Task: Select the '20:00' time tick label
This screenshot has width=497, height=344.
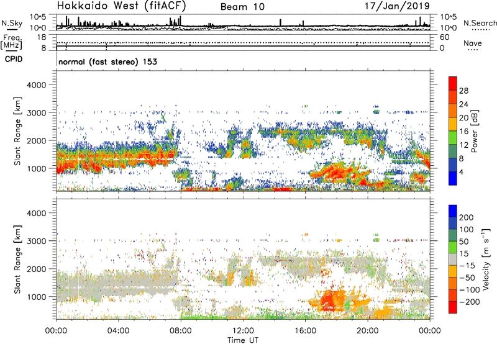Action: point(368,331)
